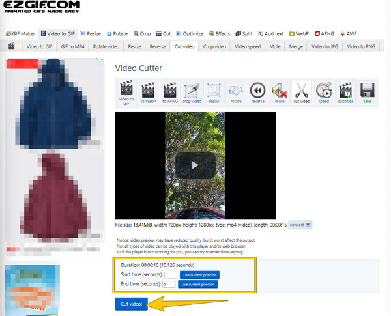Image resolution: width=391 pixels, height=316 pixels.
Task: Click the mute speaker icon
Action: click(x=280, y=93)
